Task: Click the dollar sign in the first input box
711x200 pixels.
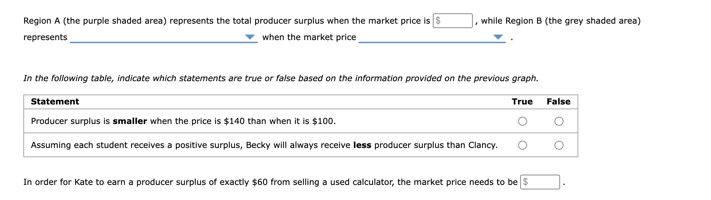Action: [437, 21]
